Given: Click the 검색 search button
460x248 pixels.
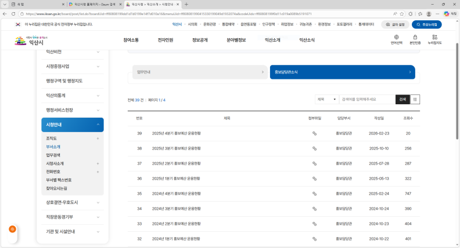Looking at the screenshot, I should [x=402, y=100].
